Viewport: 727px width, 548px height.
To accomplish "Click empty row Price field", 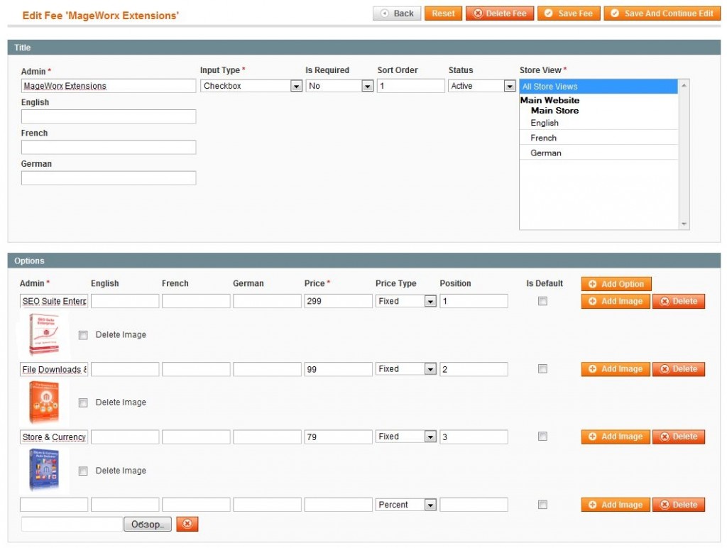I will (338, 505).
